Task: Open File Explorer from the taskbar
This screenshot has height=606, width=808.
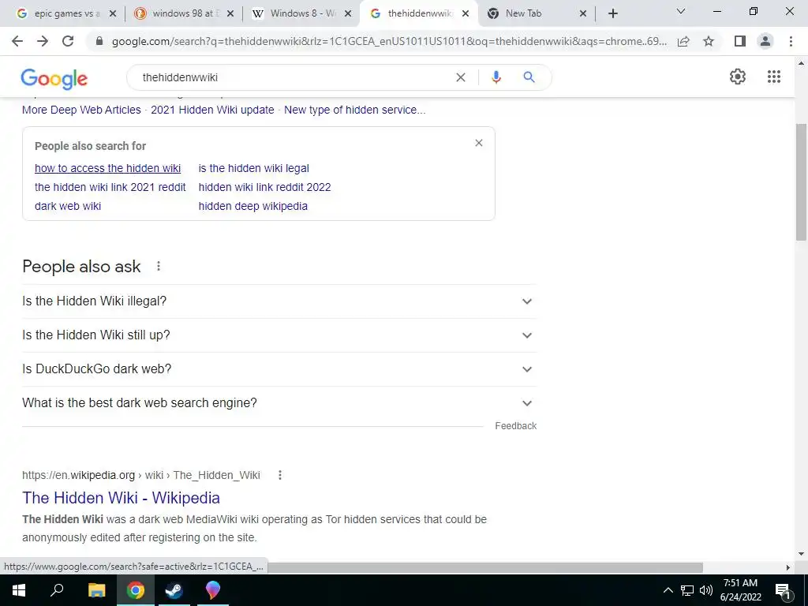Action: [x=96, y=590]
